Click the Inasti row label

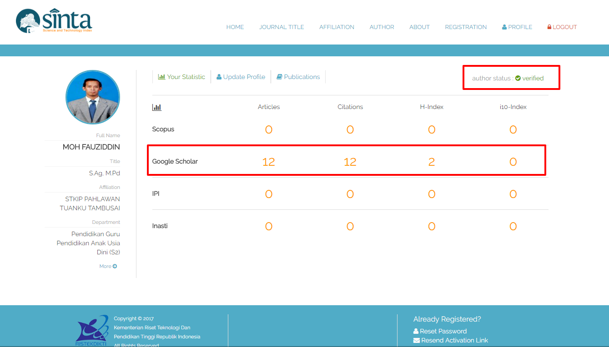(x=160, y=226)
